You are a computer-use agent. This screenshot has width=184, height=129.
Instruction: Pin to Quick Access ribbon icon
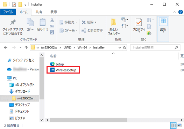(13, 22)
